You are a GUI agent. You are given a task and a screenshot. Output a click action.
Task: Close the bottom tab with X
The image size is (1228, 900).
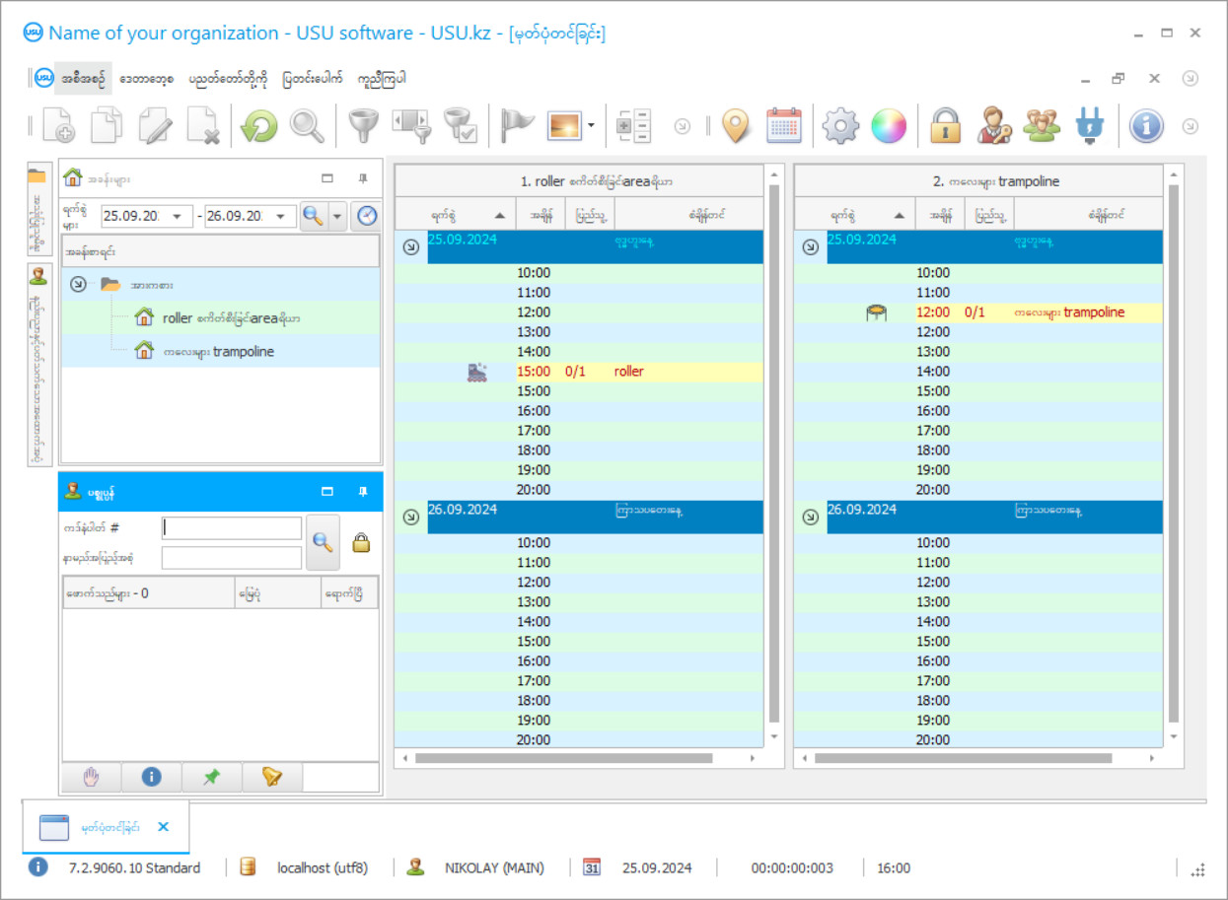point(164,827)
